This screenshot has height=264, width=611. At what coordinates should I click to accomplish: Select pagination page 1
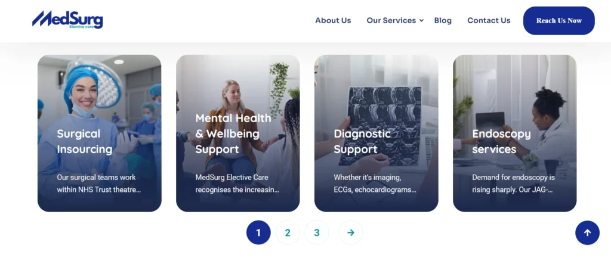258,233
